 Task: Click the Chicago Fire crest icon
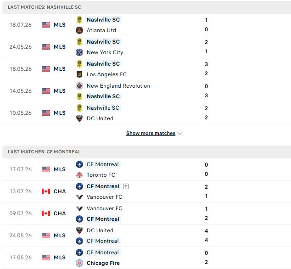pyautogui.click(x=79, y=263)
